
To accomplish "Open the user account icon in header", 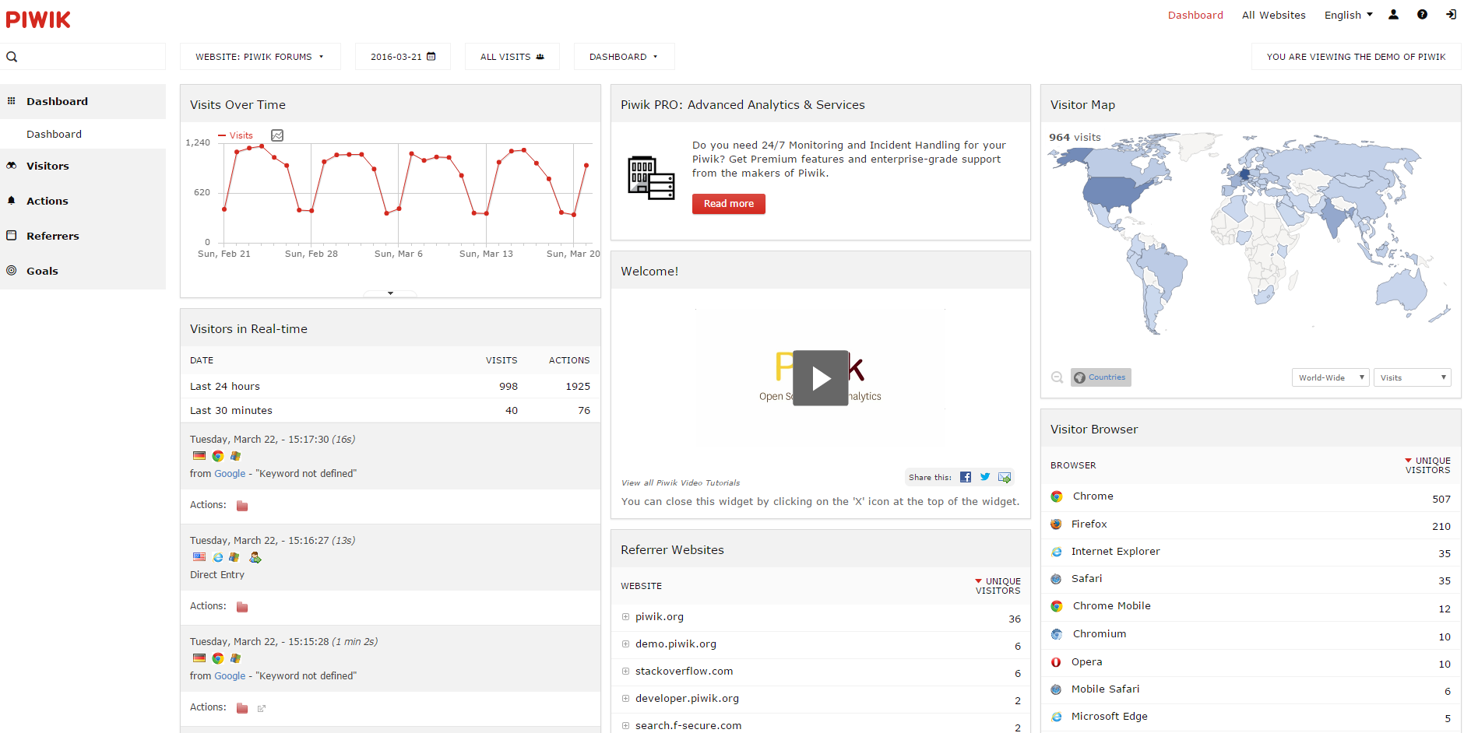I will 1393,15.
